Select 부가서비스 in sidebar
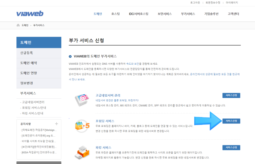Screen dimensions: 255x164 [x=39, y=93]
